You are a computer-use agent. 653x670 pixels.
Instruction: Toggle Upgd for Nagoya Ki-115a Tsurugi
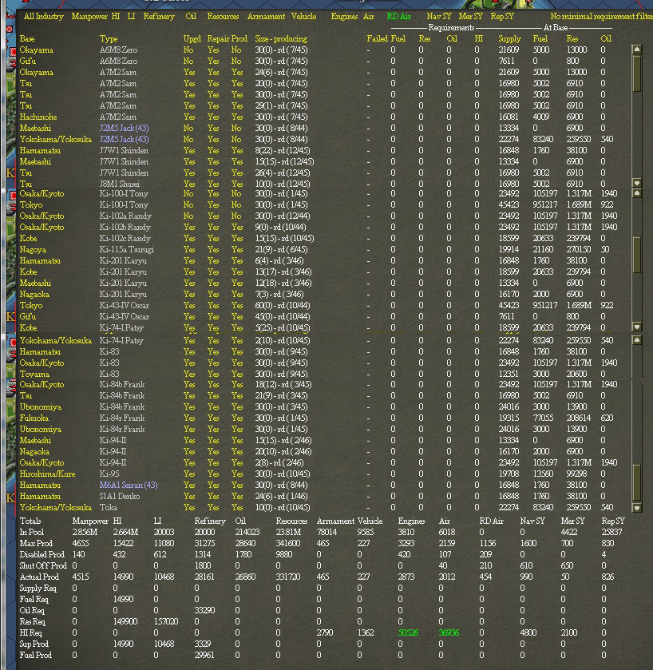pos(189,249)
